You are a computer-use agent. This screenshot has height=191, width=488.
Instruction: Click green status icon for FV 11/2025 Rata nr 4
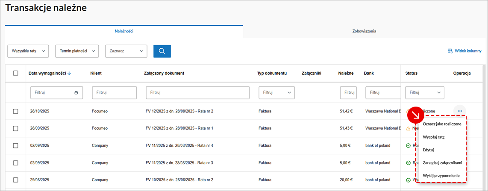(x=408, y=145)
